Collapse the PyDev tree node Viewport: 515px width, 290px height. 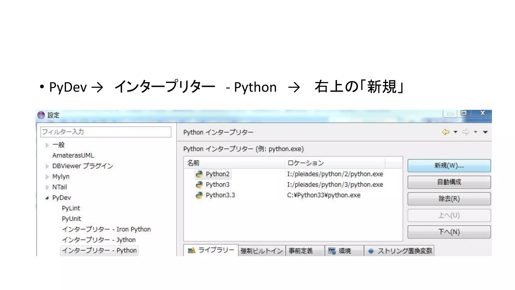tap(47, 198)
